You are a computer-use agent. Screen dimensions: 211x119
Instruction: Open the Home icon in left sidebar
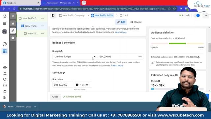tap(5, 17)
